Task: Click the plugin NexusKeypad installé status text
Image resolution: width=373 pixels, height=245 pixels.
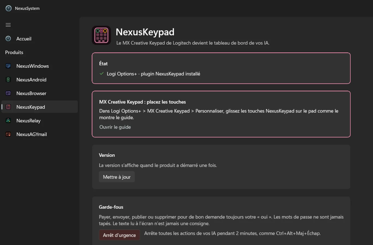Action: [153, 74]
